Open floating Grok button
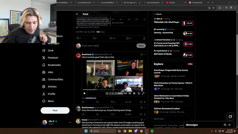 click(x=230, y=117)
